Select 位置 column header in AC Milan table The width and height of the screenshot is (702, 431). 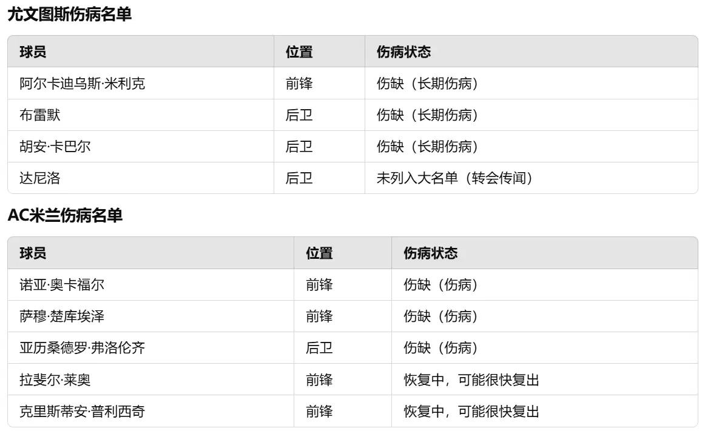click(319, 253)
